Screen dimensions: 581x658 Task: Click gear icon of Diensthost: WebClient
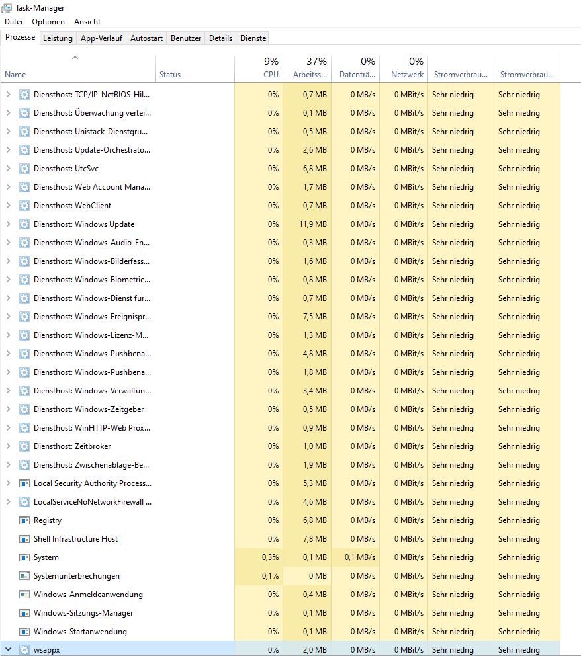point(24,206)
